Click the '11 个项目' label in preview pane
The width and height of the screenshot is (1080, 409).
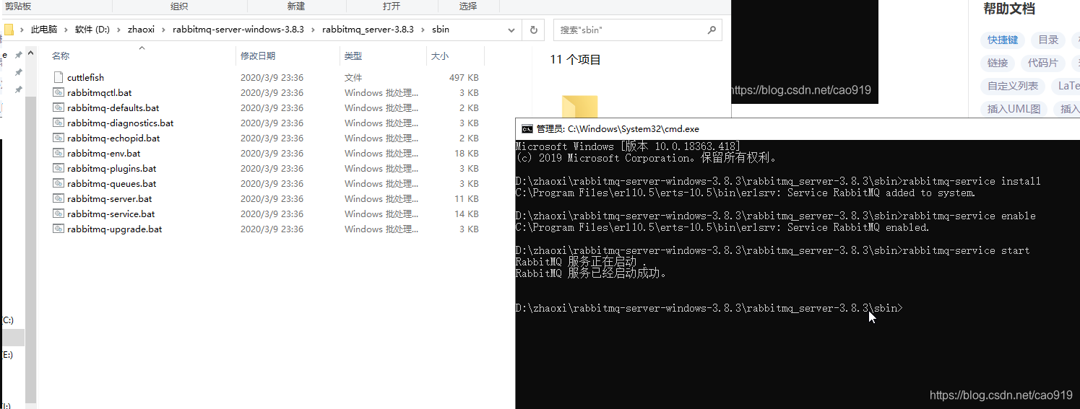click(576, 59)
